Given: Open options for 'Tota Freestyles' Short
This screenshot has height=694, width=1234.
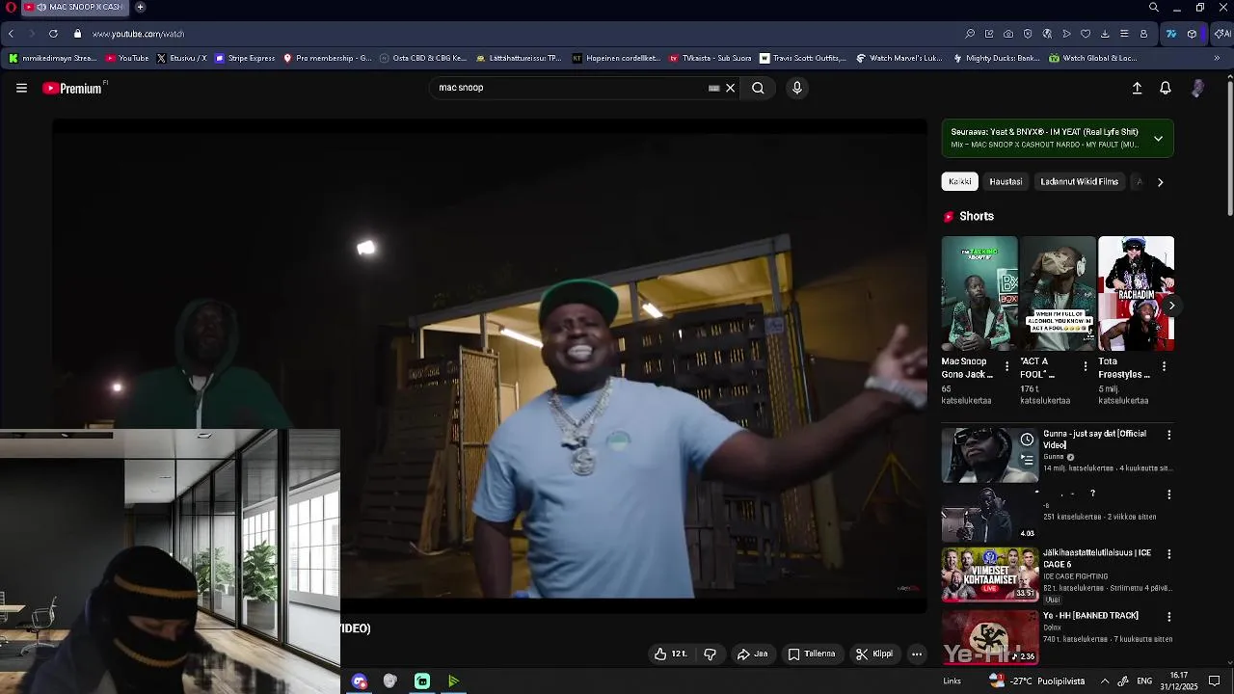Looking at the screenshot, I should click(1164, 366).
